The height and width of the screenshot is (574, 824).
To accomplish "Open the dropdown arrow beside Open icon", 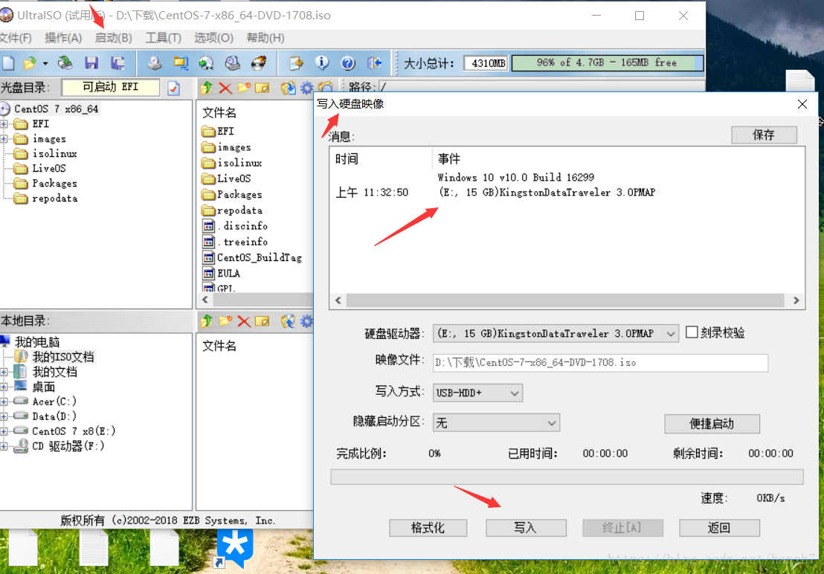I will click(45, 63).
